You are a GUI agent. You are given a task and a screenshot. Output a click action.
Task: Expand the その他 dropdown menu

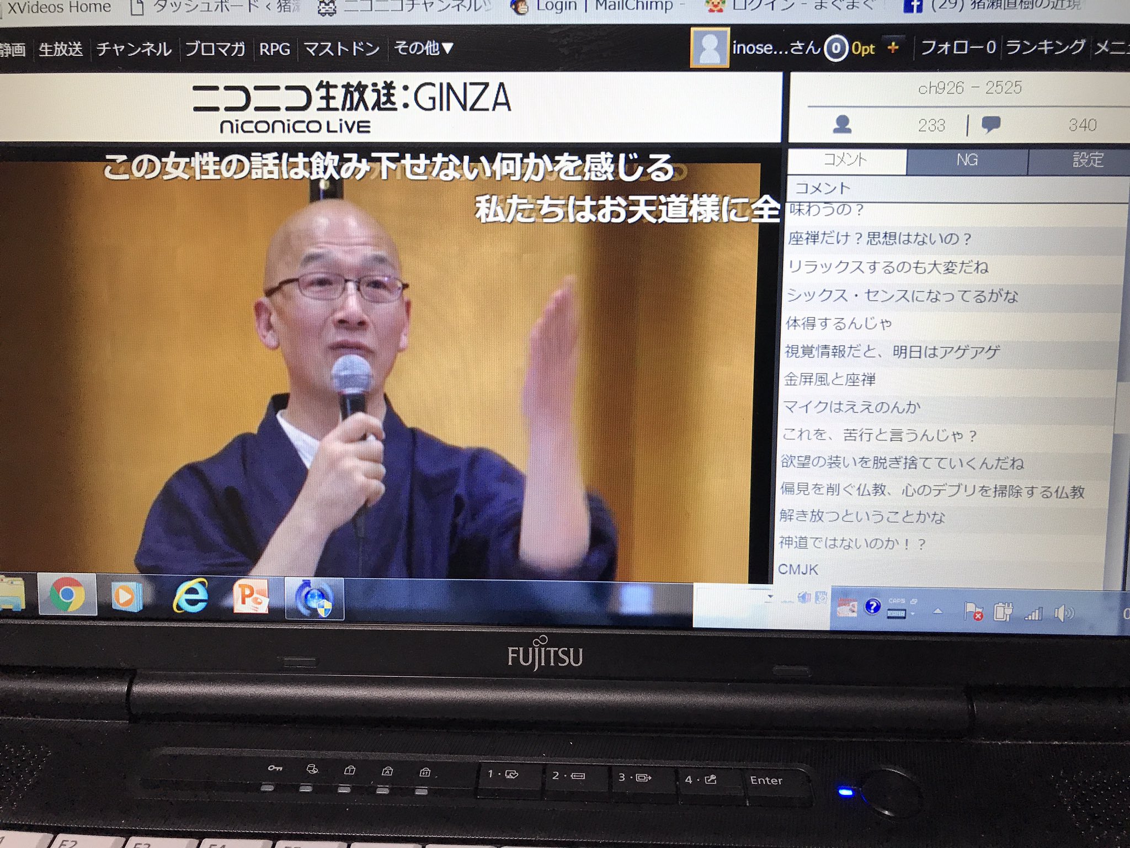tap(424, 49)
